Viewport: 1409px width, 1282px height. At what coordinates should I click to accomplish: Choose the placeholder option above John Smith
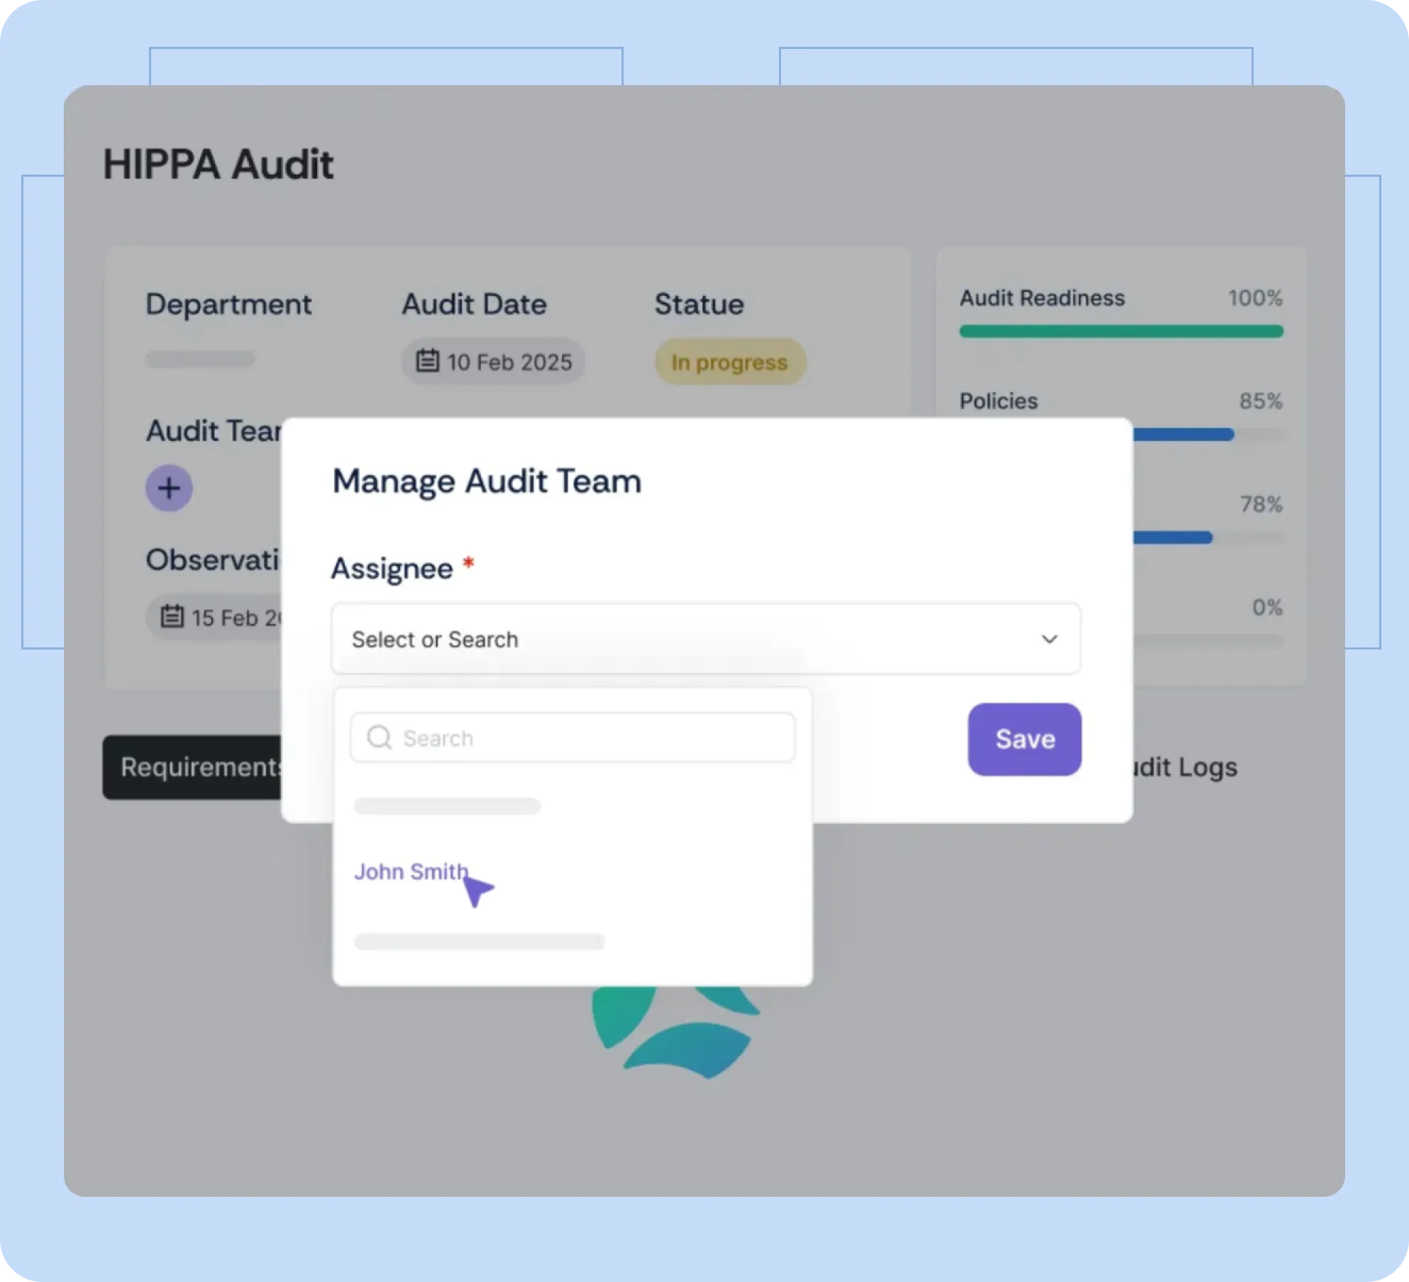[447, 806]
